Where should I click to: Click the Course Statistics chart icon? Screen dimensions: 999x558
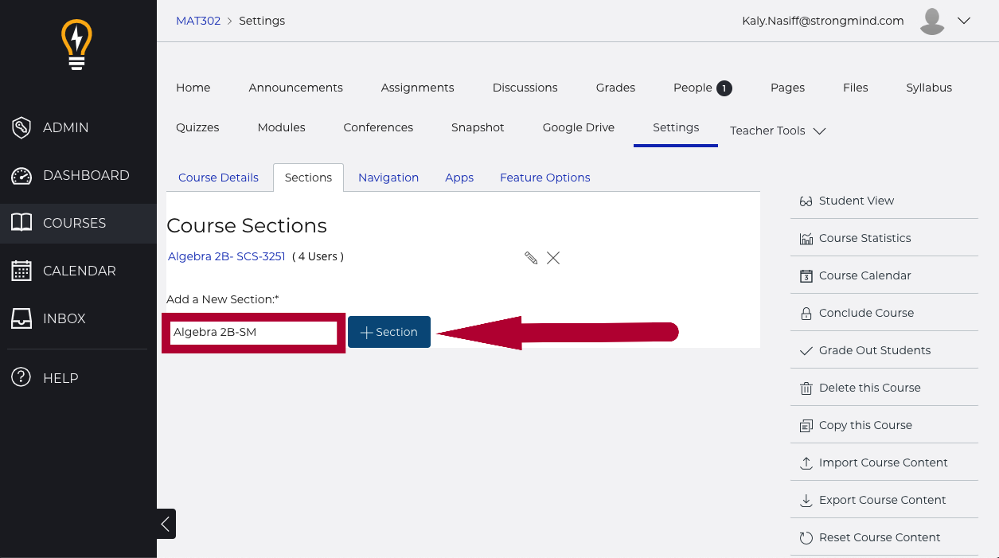click(x=806, y=239)
